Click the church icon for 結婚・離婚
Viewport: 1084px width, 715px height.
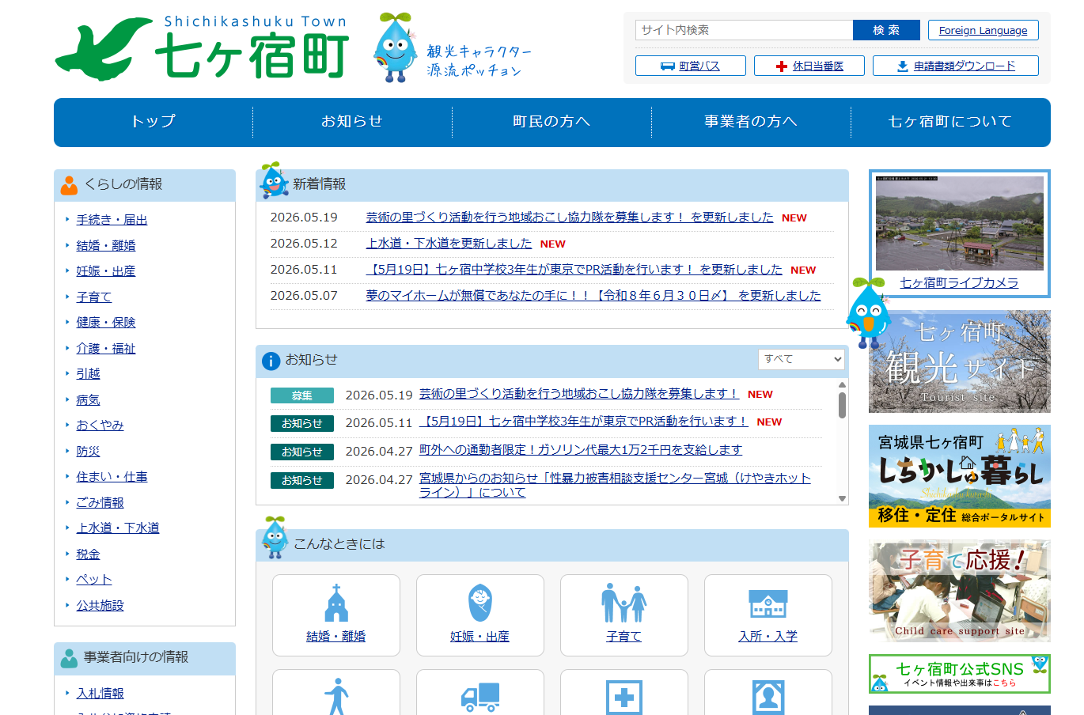(x=336, y=603)
